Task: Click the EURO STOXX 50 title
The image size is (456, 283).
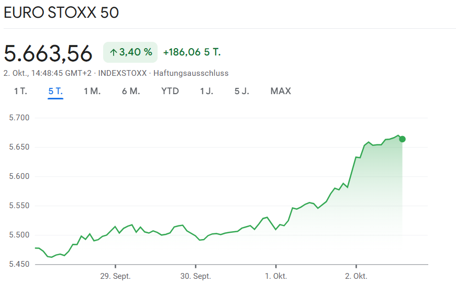Action: pos(61,13)
